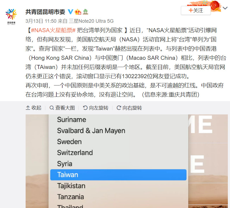Image resolution: width=230 pixels, height=208 pixels.
Task: Click the orange crown membership badge
Action: tap(78, 12)
